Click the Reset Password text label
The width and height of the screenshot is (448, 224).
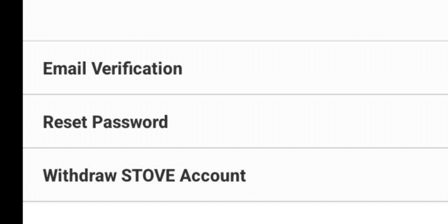[x=105, y=123]
